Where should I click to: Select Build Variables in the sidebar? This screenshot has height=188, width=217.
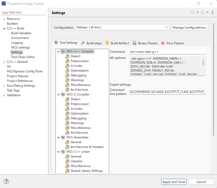coord(21,33)
